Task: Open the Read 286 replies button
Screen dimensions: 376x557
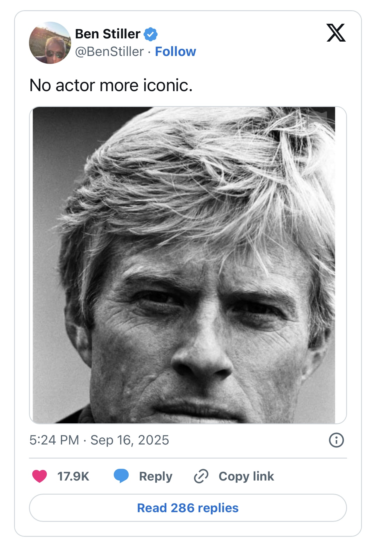Action: coord(188,508)
